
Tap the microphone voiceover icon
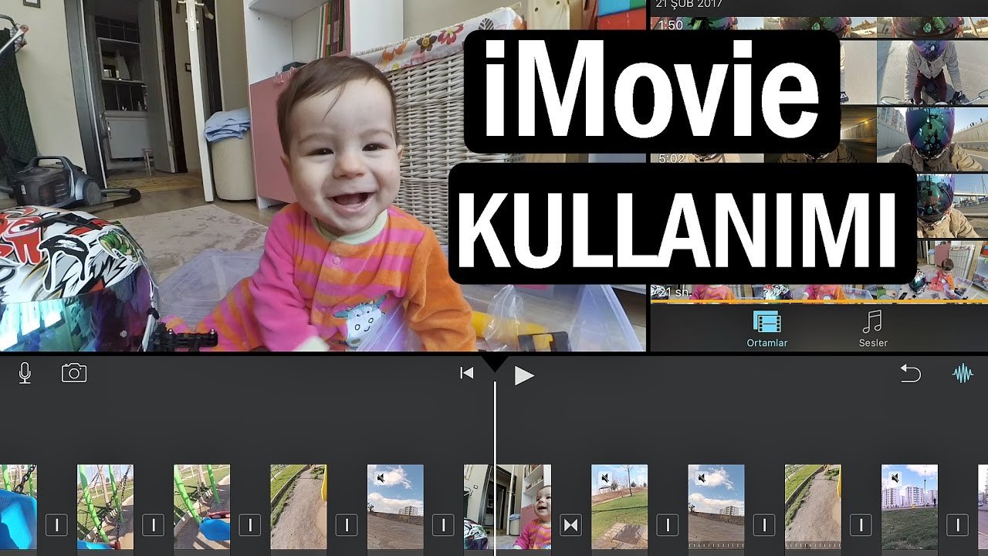point(25,374)
